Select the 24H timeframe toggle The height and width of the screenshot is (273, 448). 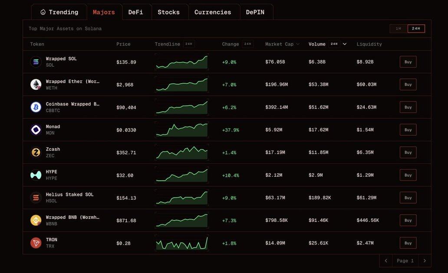pyautogui.click(x=416, y=29)
